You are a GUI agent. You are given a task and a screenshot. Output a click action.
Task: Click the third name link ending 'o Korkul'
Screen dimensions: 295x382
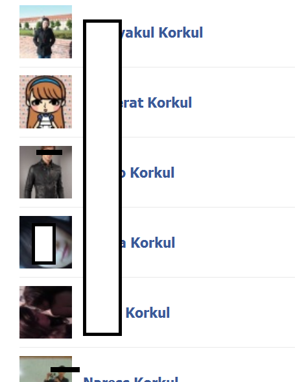148,173
